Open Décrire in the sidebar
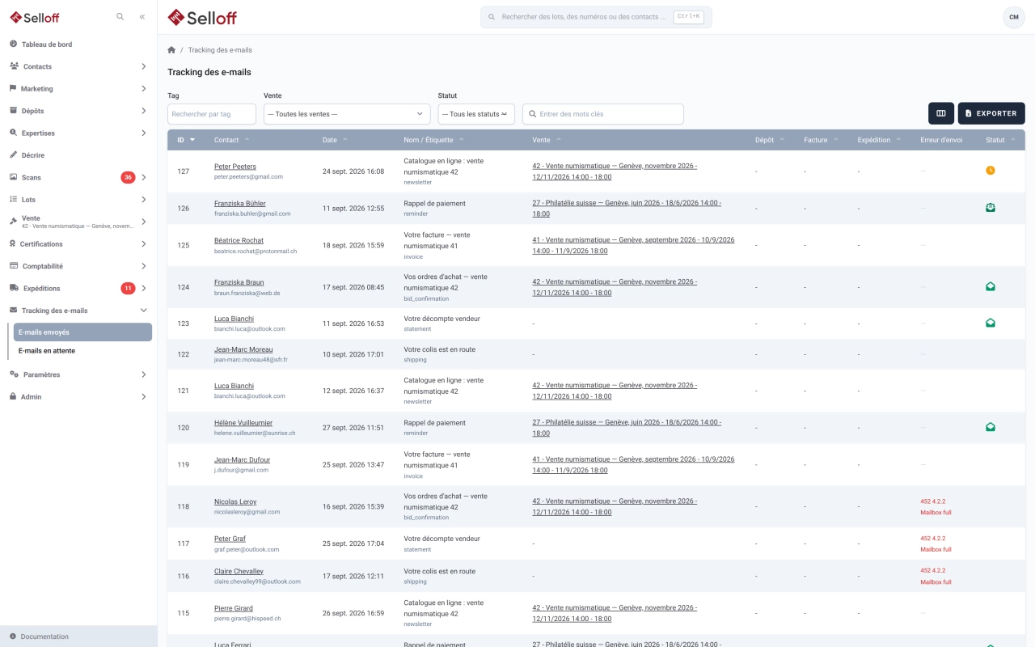 pos(78,155)
